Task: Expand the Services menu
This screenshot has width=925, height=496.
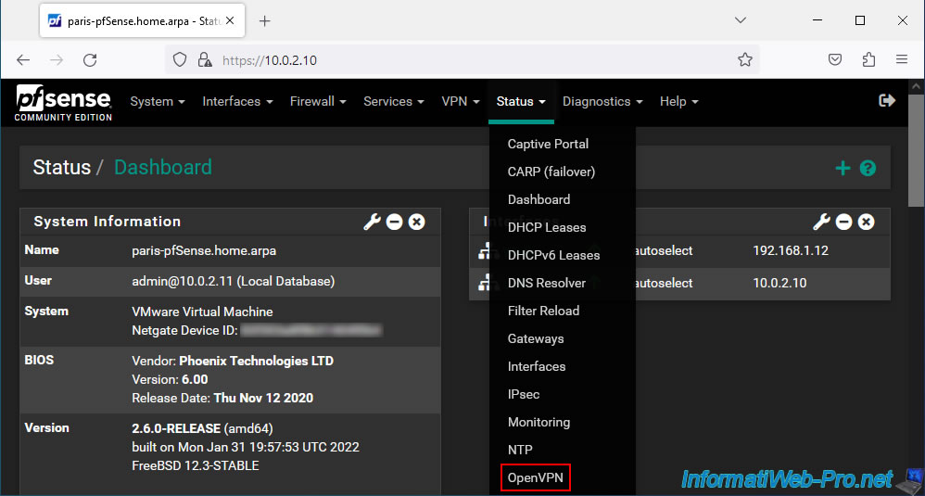Action: (394, 101)
